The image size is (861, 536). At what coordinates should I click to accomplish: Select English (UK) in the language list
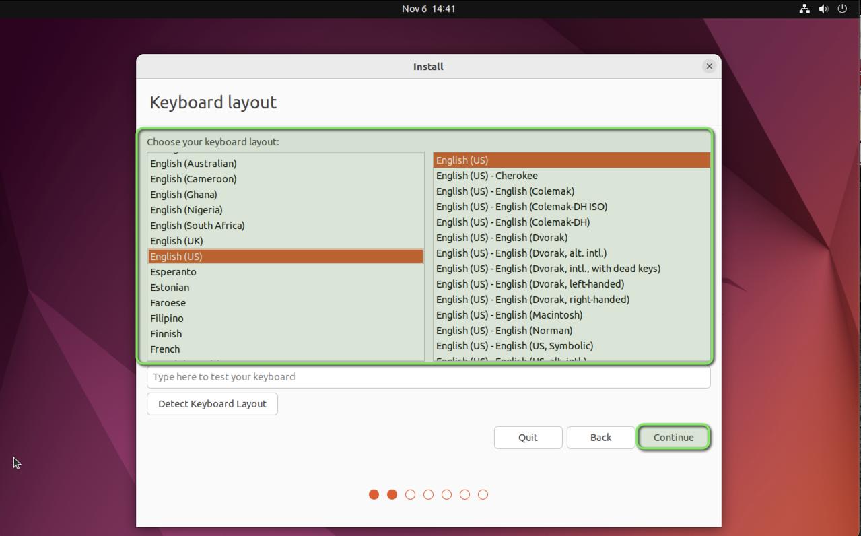pos(176,241)
